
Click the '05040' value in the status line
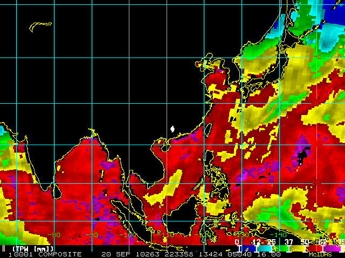tap(239, 254)
